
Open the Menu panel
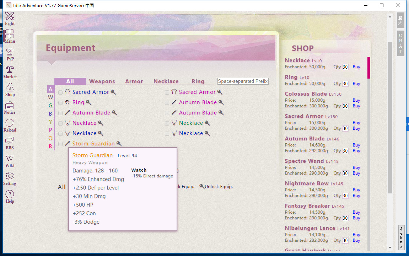(x=10, y=37)
